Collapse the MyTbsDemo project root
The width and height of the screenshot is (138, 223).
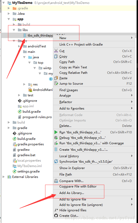pos(4,3)
